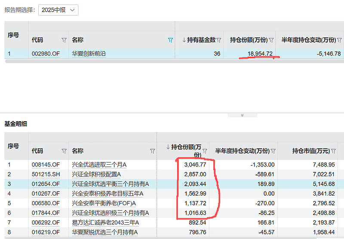Open 兴全优选进取三个月A link
Viewport: 344px width, 239px height.
(99, 165)
